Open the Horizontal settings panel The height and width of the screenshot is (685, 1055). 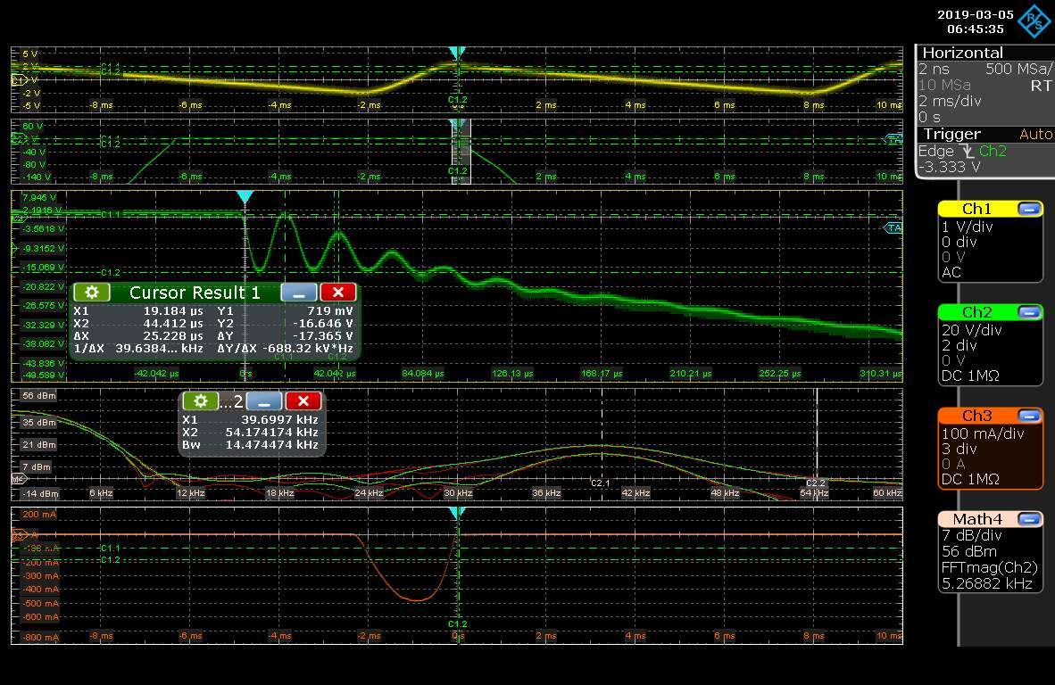(962, 53)
